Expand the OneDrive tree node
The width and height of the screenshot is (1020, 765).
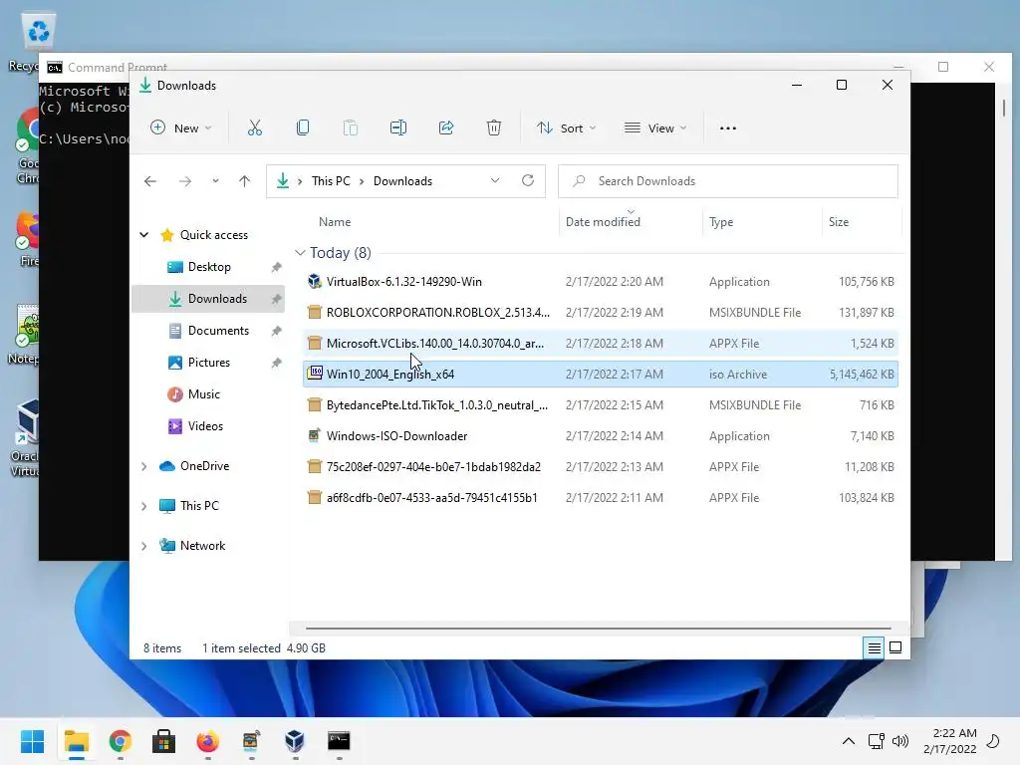[x=144, y=466]
